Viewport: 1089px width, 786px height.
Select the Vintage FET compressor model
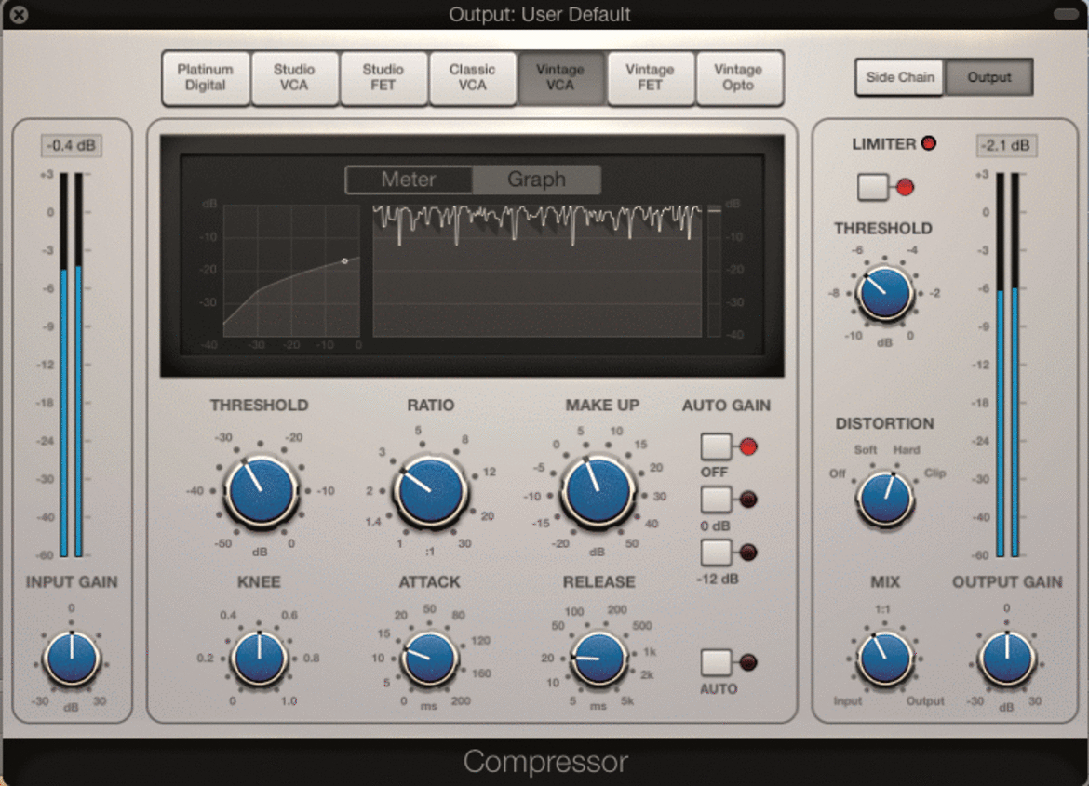click(x=650, y=78)
